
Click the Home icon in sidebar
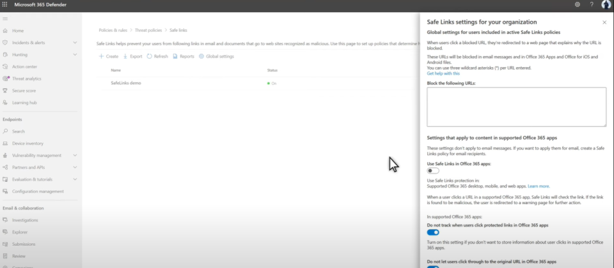[x=5, y=31]
